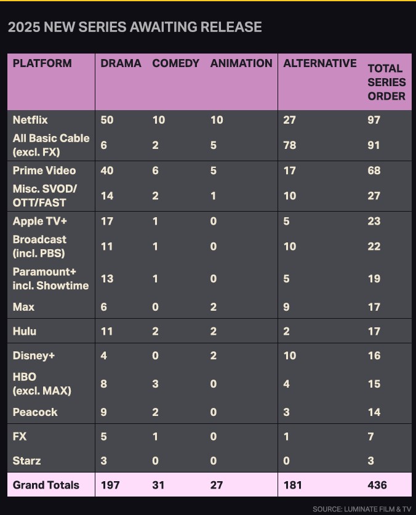
Task: Select the Peacock row label
Action: click(x=35, y=412)
